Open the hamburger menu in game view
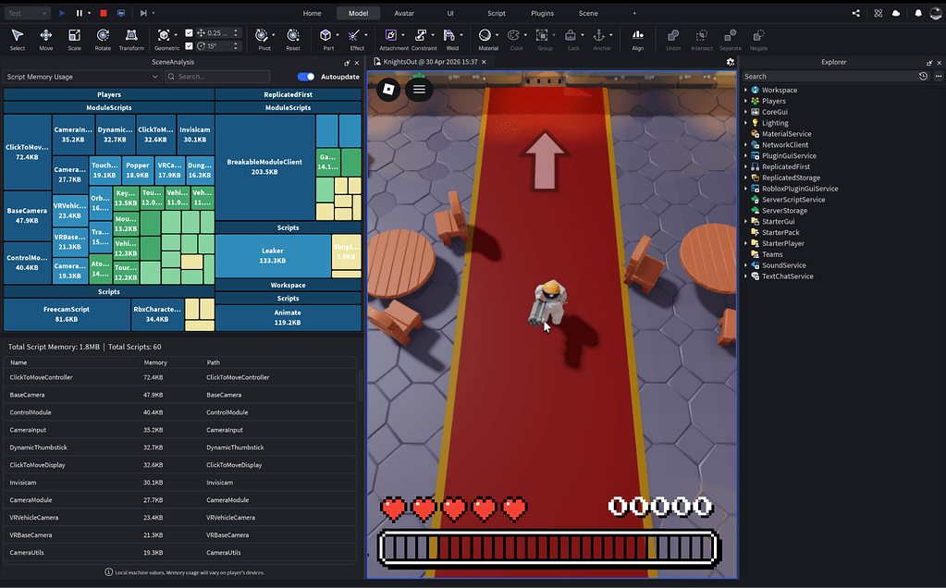Screen dimensions: 946x588 click(419, 90)
